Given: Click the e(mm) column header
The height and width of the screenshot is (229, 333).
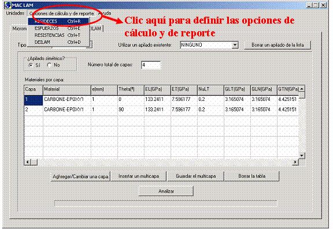Looking at the screenshot, I should pos(104,90).
